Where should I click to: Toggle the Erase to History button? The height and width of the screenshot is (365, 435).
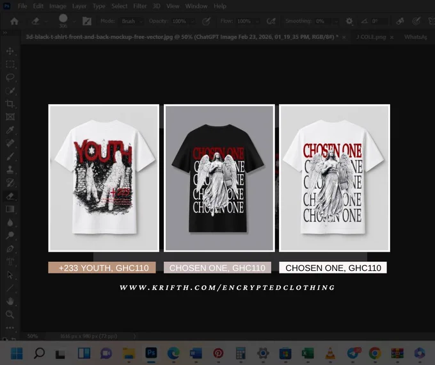coord(400,21)
